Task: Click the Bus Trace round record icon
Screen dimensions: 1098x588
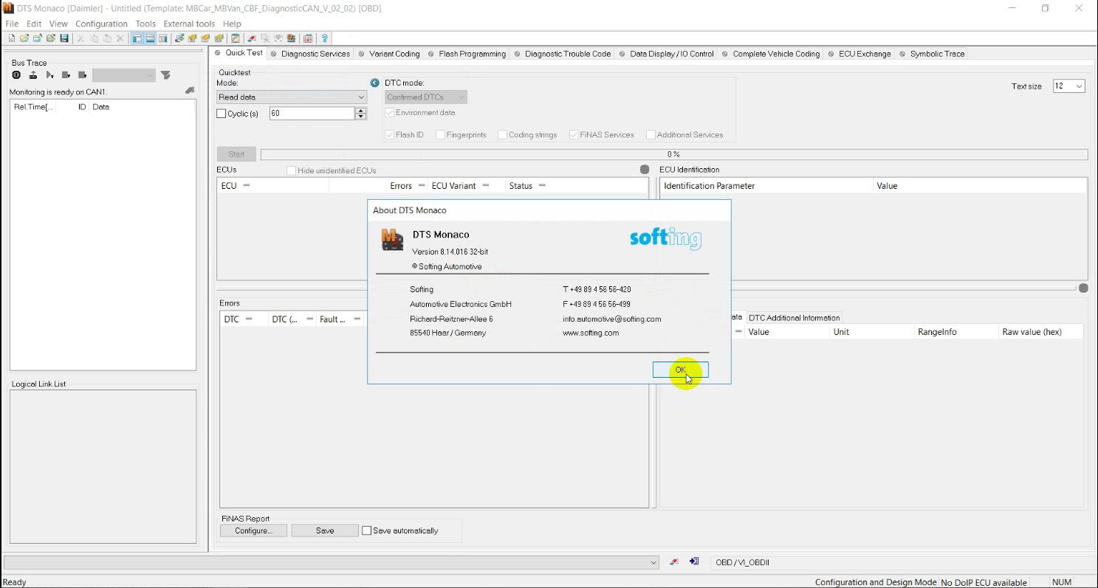Action: pyautogui.click(x=16, y=75)
